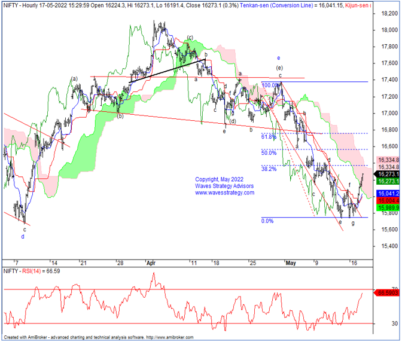Click the NIFTY - RSI(14) = 66.59 label

[32, 271]
